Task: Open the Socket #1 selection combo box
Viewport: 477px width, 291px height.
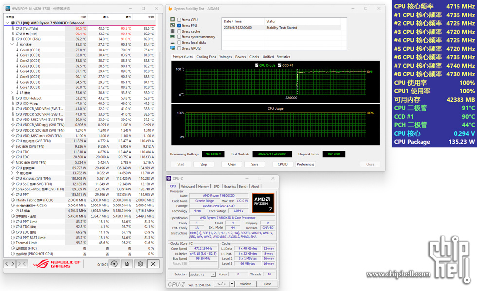Action: tap(202, 274)
